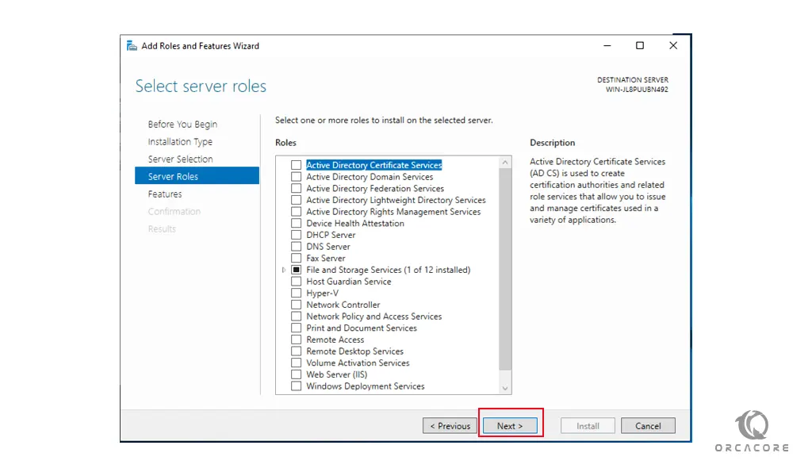Click the wizard icon in the title bar
The height and width of the screenshot is (476, 812).
click(x=132, y=45)
